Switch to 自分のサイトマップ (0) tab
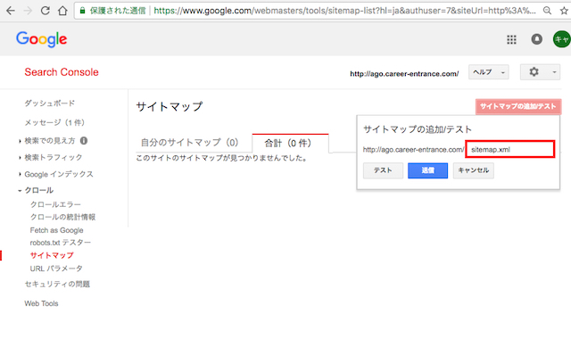The height and width of the screenshot is (339, 571). pyautogui.click(x=189, y=143)
